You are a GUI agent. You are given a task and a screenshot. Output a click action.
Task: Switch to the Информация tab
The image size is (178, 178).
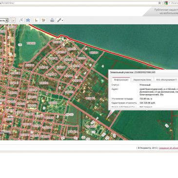(121, 80)
